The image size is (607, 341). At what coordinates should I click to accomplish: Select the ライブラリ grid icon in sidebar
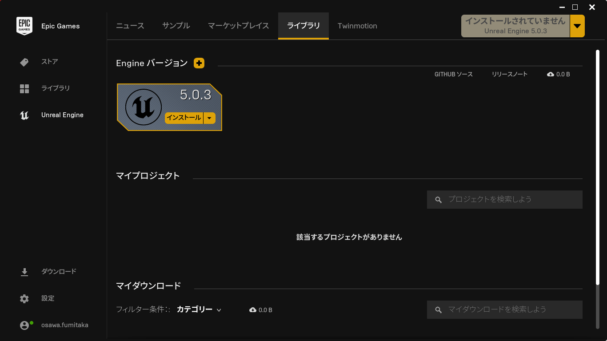point(24,89)
